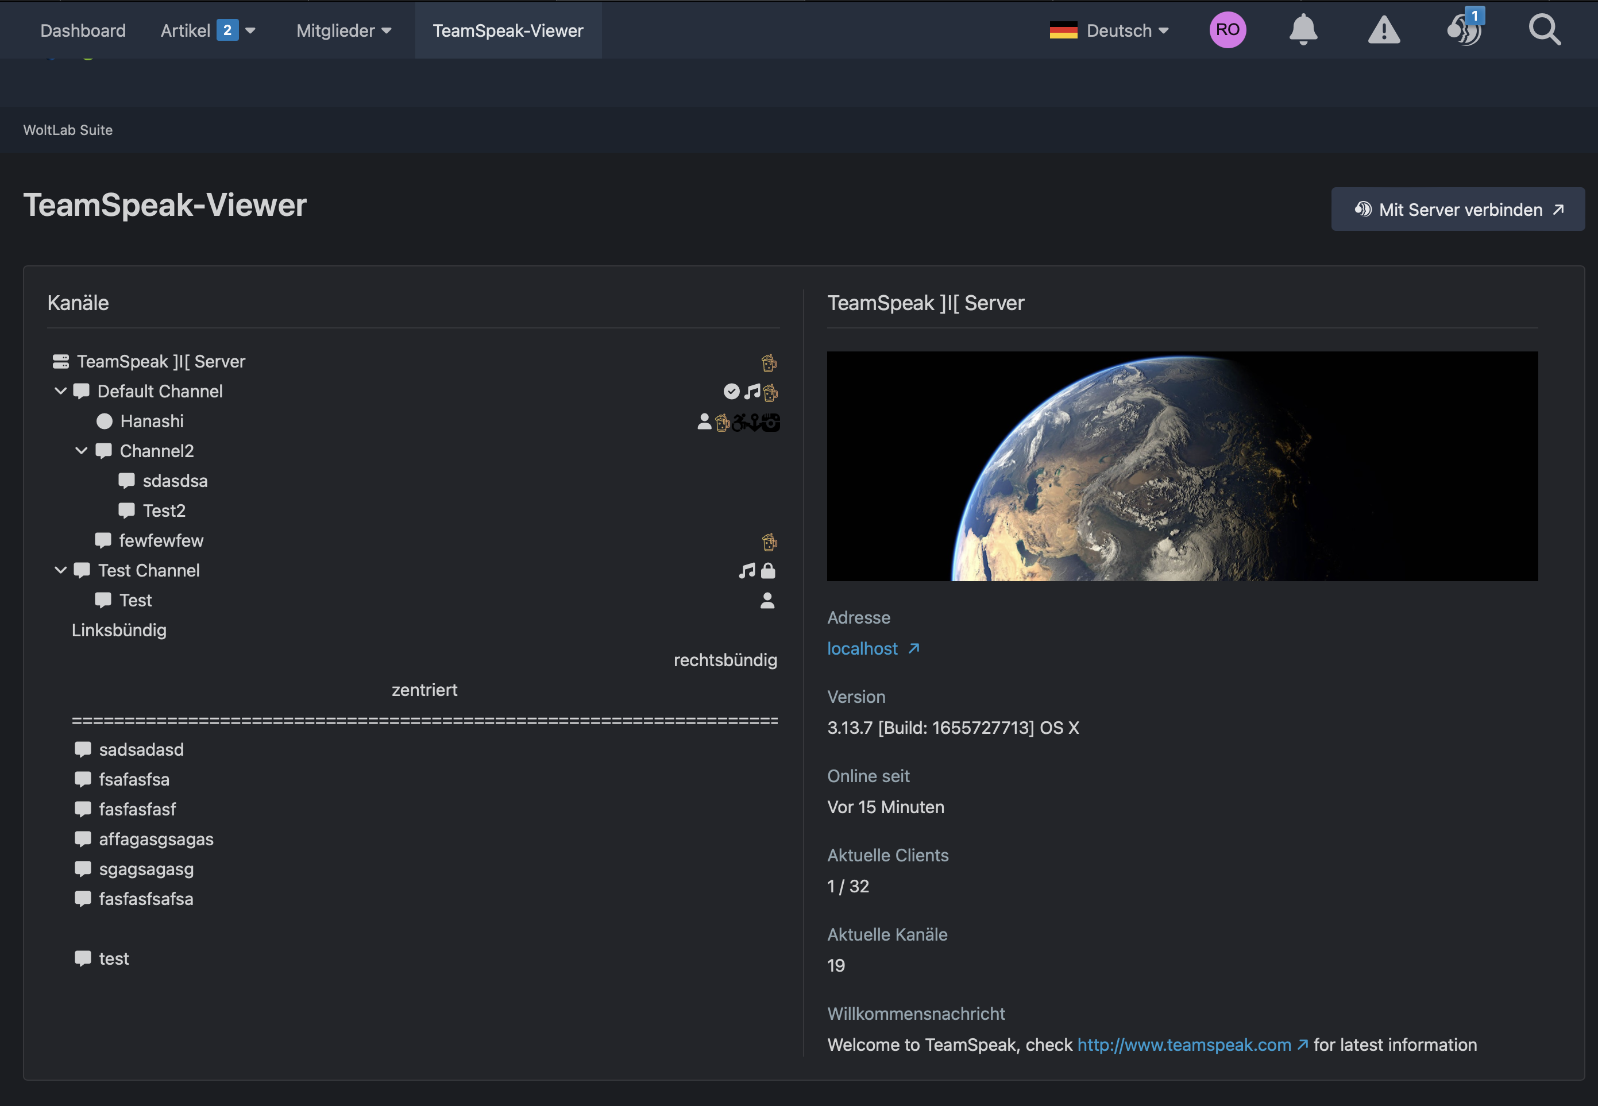Collapse the Default Channel tree
The width and height of the screenshot is (1598, 1106).
tap(60, 391)
